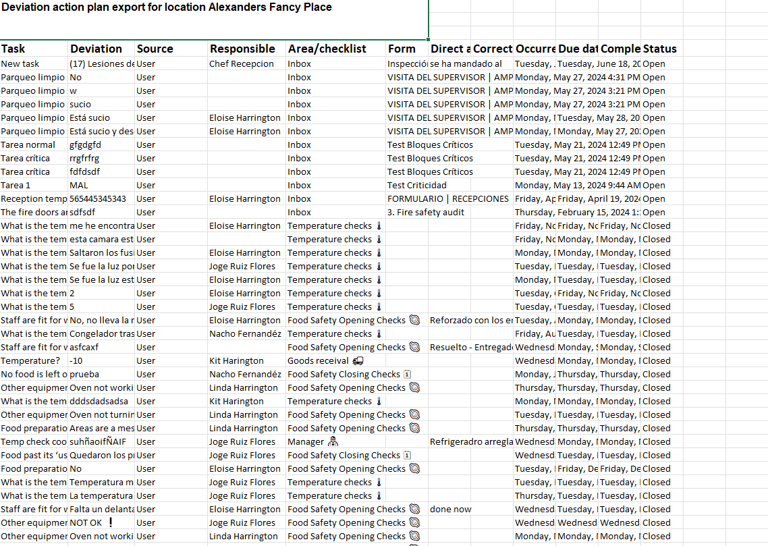The image size is (768, 546).
Task: Click the 'Form' header cell
Action: 407,49
